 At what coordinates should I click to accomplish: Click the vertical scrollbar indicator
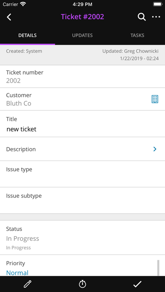tap(158, 268)
